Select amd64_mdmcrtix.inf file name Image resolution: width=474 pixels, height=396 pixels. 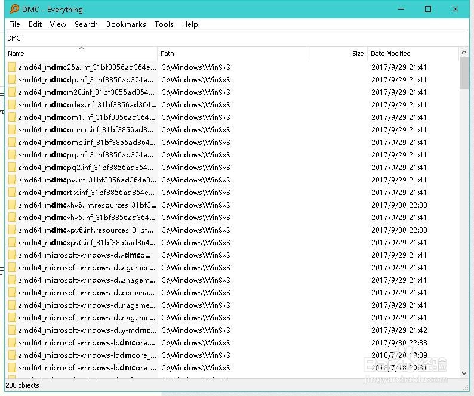pyautogui.click(x=86, y=193)
